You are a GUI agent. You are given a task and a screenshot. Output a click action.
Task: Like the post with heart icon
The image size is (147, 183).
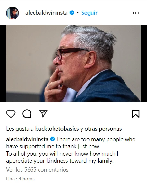[x=11, y=114]
